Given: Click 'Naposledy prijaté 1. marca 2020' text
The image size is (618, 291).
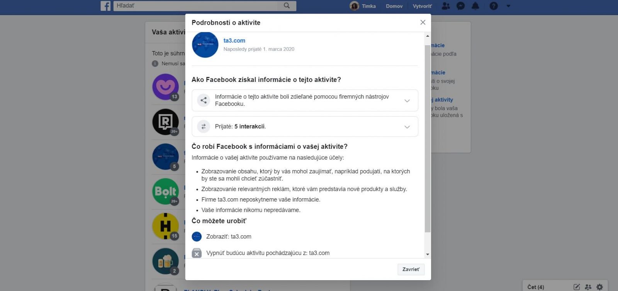Looking at the screenshot, I should [259, 49].
